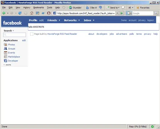Screen dimensions: 160x129
Task: Reload the page with the refresh icon
Action: pos(20,13)
